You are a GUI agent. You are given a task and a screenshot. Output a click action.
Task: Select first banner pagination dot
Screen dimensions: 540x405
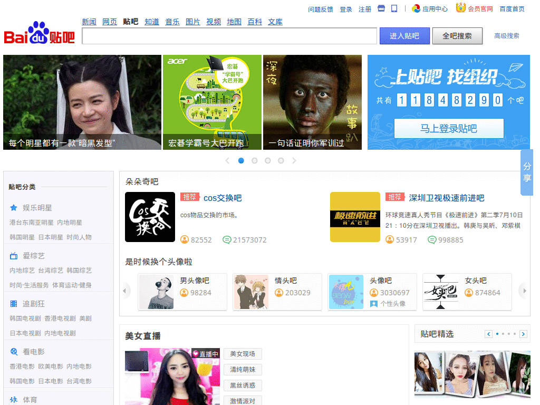tap(241, 160)
